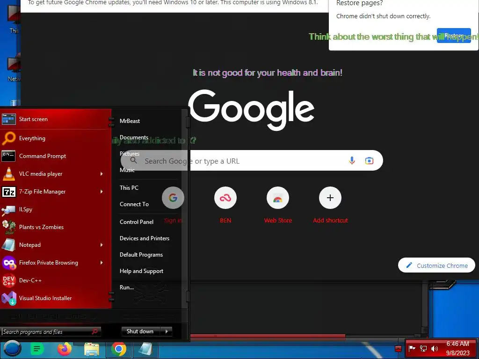
Task: Launch Visual Studio Installer icon
Action: (x=8, y=298)
